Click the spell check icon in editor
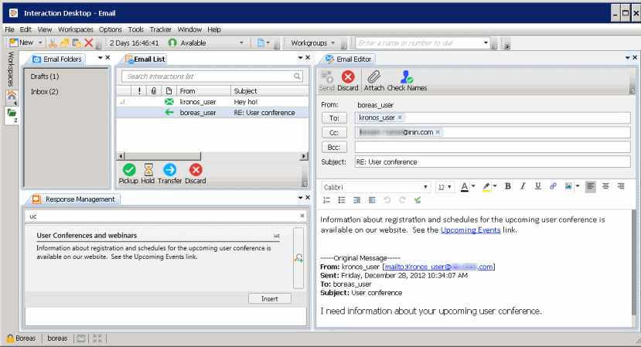This screenshot has width=641, height=347. (x=418, y=200)
